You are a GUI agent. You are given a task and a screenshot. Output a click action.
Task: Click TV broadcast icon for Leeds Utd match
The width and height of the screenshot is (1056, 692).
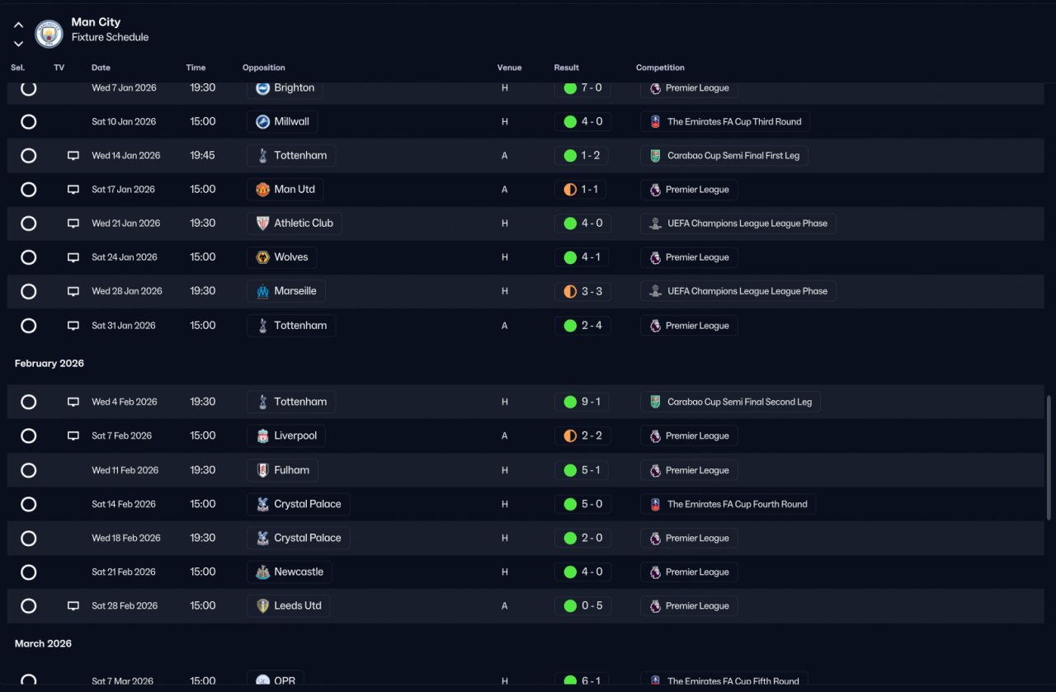pyautogui.click(x=73, y=606)
